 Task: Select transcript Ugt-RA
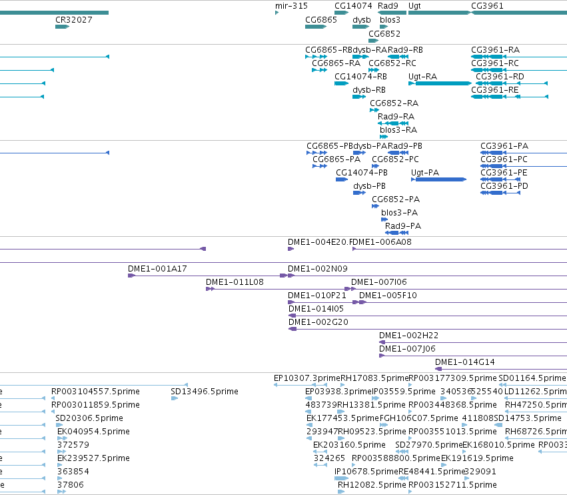(422, 77)
